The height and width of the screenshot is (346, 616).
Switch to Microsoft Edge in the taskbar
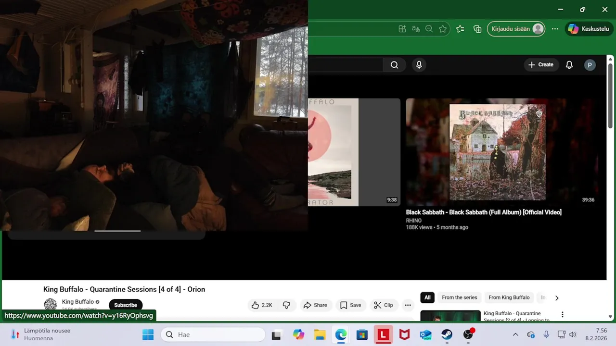(x=341, y=334)
